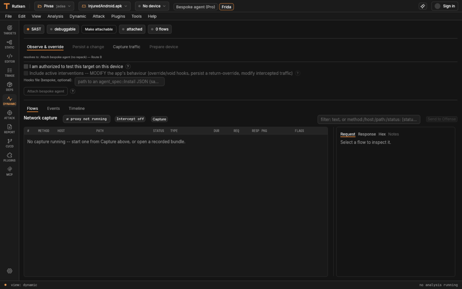
Task: Open the Report sidebar view
Action: 10,129
